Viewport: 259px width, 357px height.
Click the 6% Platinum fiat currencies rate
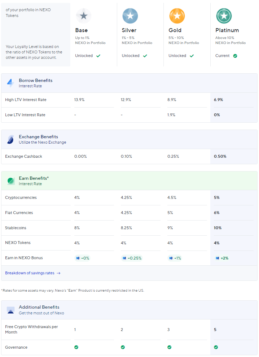click(217, 213)
